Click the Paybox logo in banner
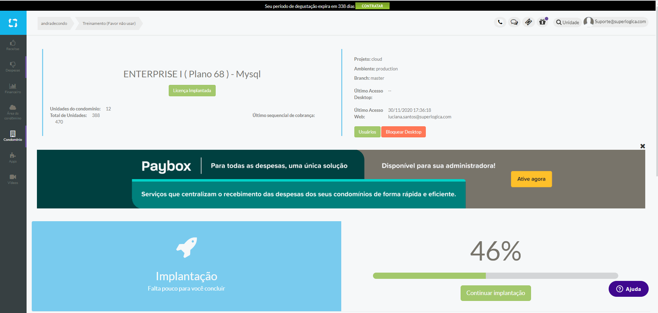This screenshot has height=313, width=658. 166,166
